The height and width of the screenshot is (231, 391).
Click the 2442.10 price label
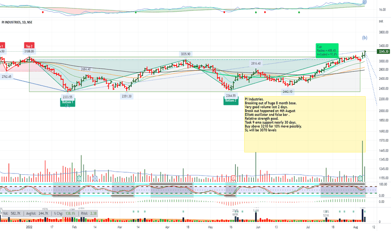click(287, 92)
